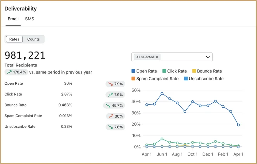
Task: Click the Open Rate peak point near Jun 1
Action: coord(162,94)
